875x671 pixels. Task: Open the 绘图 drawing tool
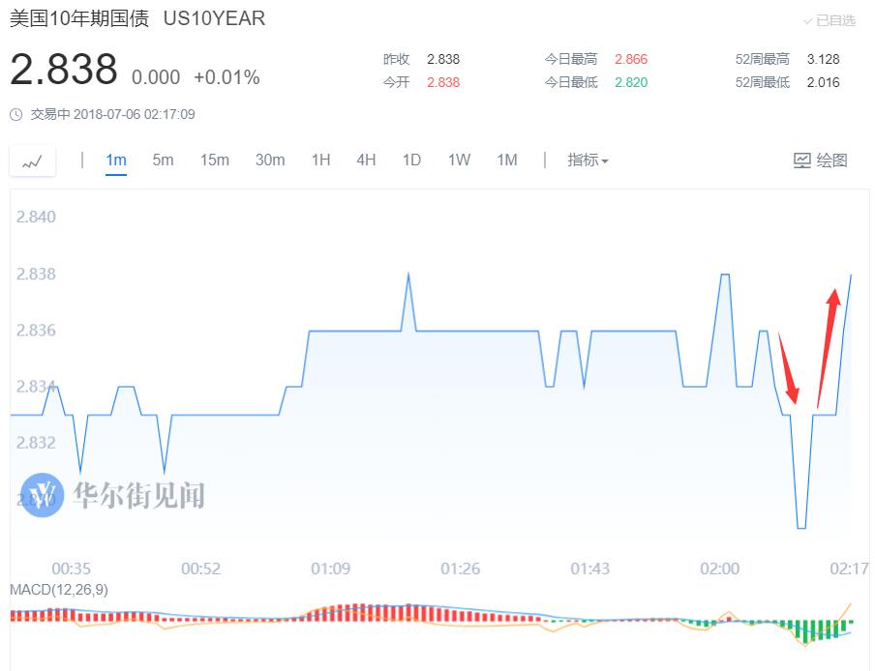click(820, 160)
